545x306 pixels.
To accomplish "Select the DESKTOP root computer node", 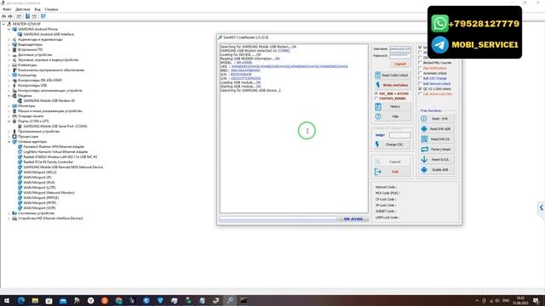I will 26,25.
